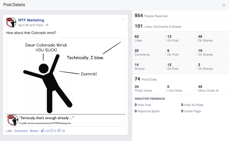Screen dimensions: 229x141
Task: Click the Other Clicks info icon
Action: click(217, 91)
